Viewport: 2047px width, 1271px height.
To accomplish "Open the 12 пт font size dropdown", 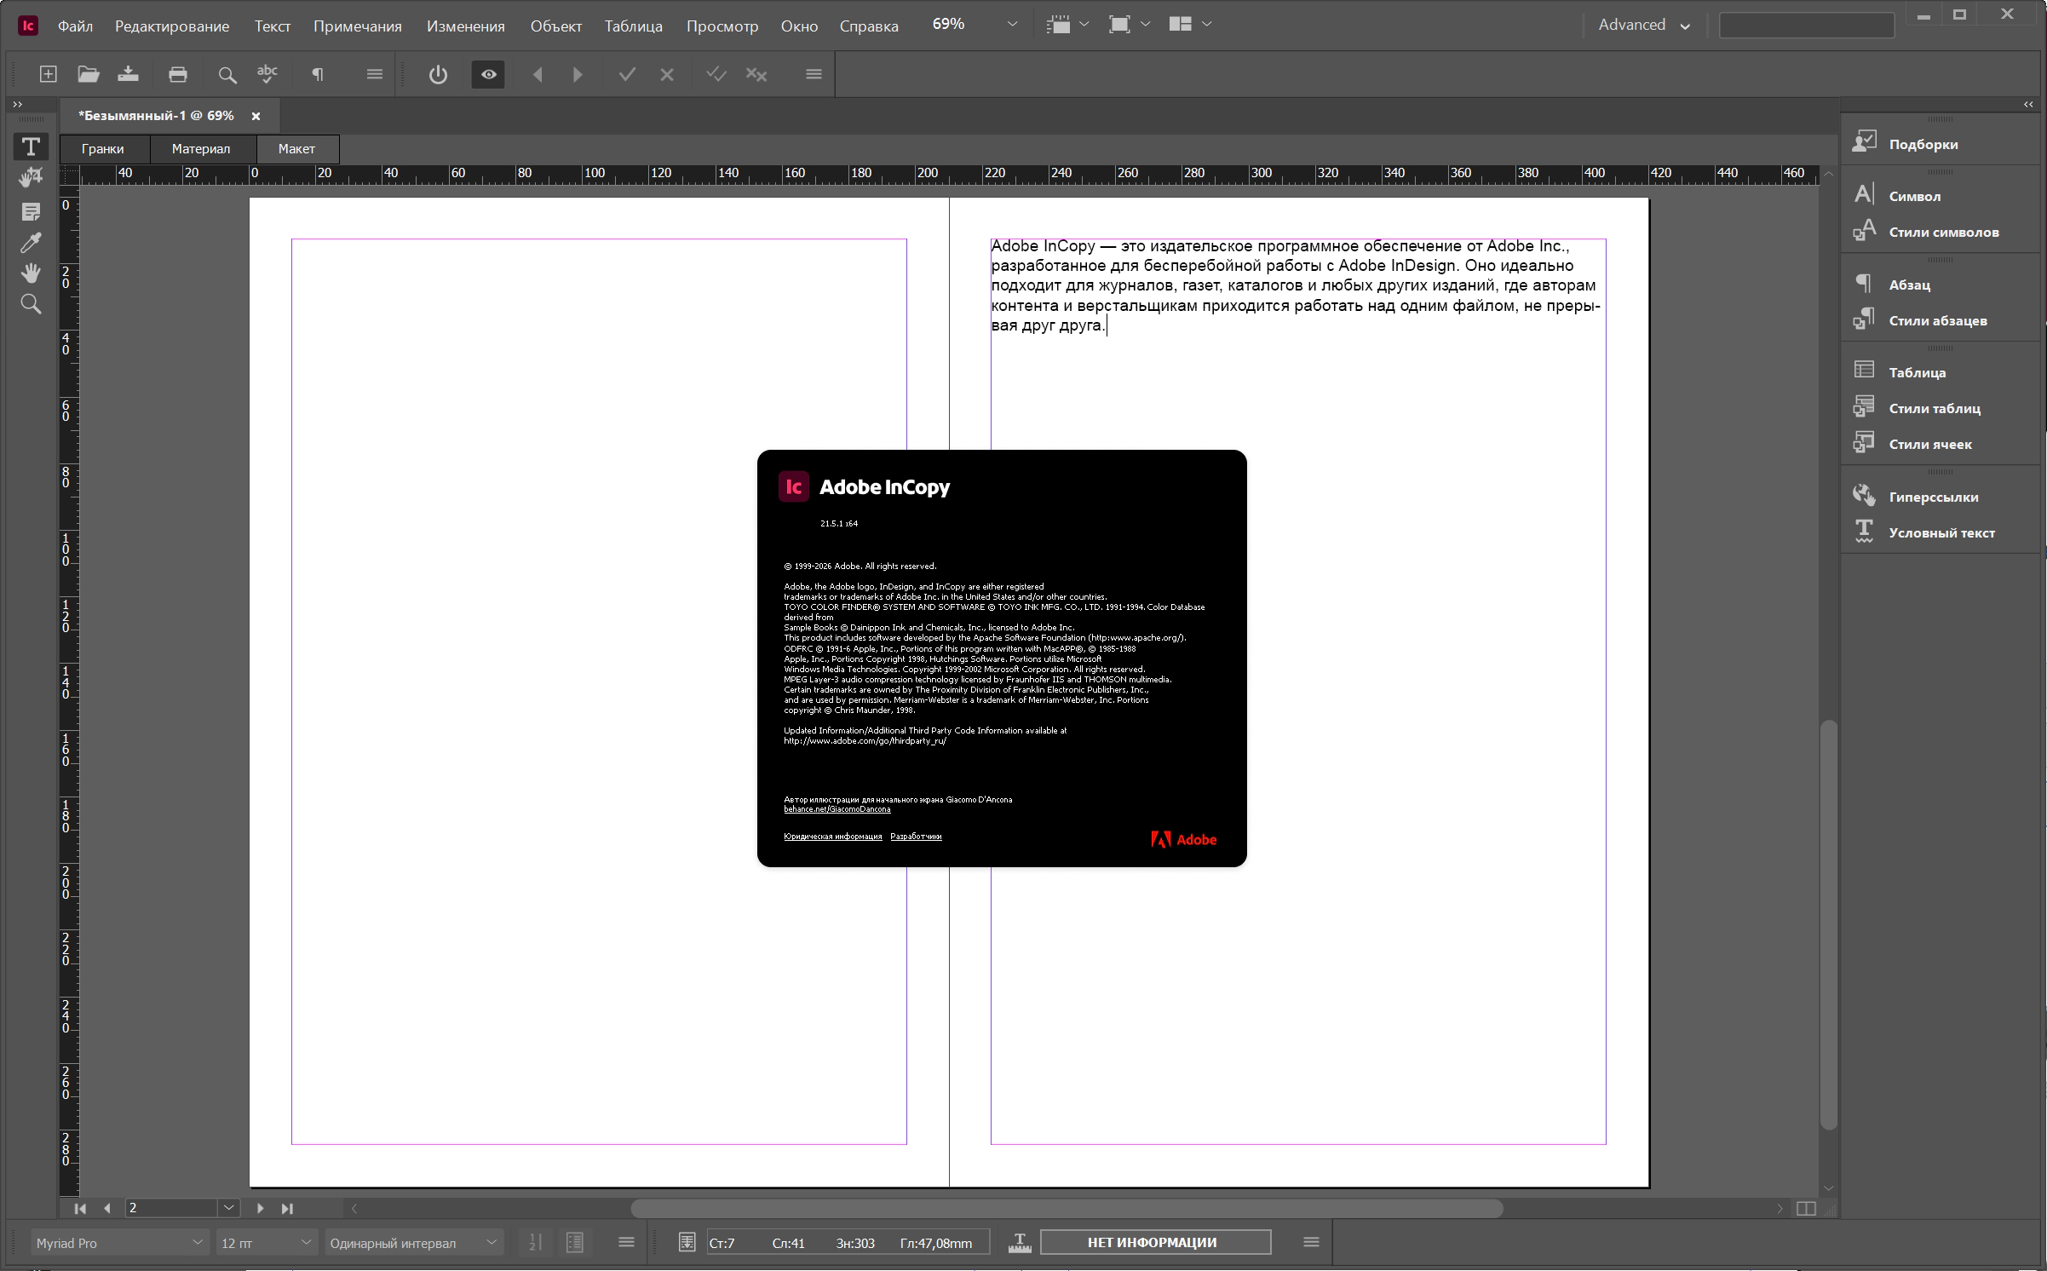I will tap(267, 1243).
